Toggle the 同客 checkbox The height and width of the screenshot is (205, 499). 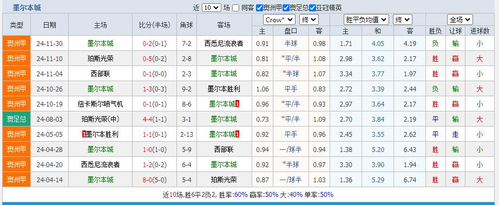[235, 8]
